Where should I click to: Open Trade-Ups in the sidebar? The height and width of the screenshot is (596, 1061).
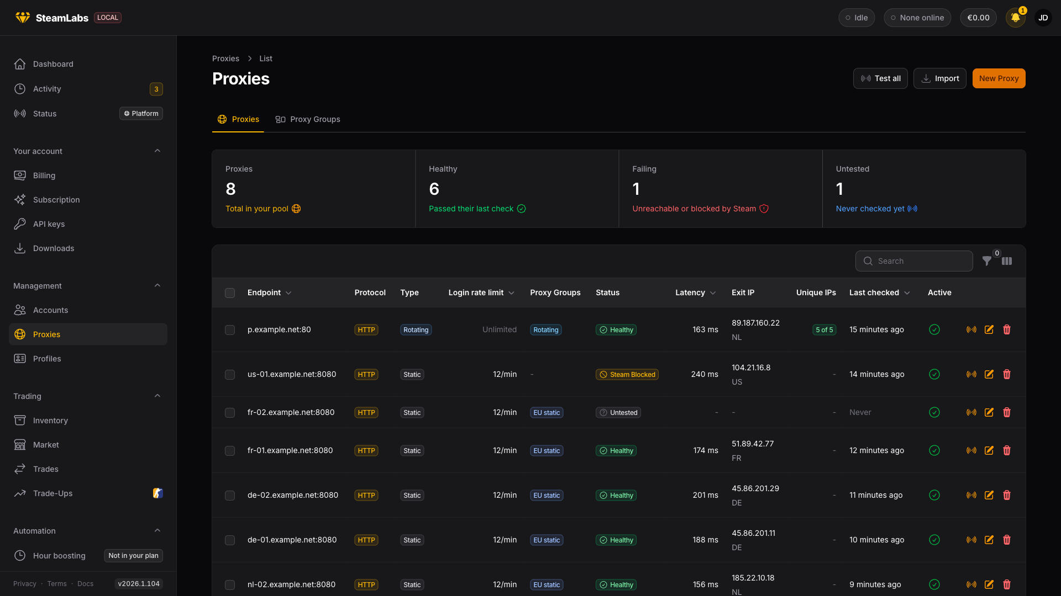click(x=88, y=493)
